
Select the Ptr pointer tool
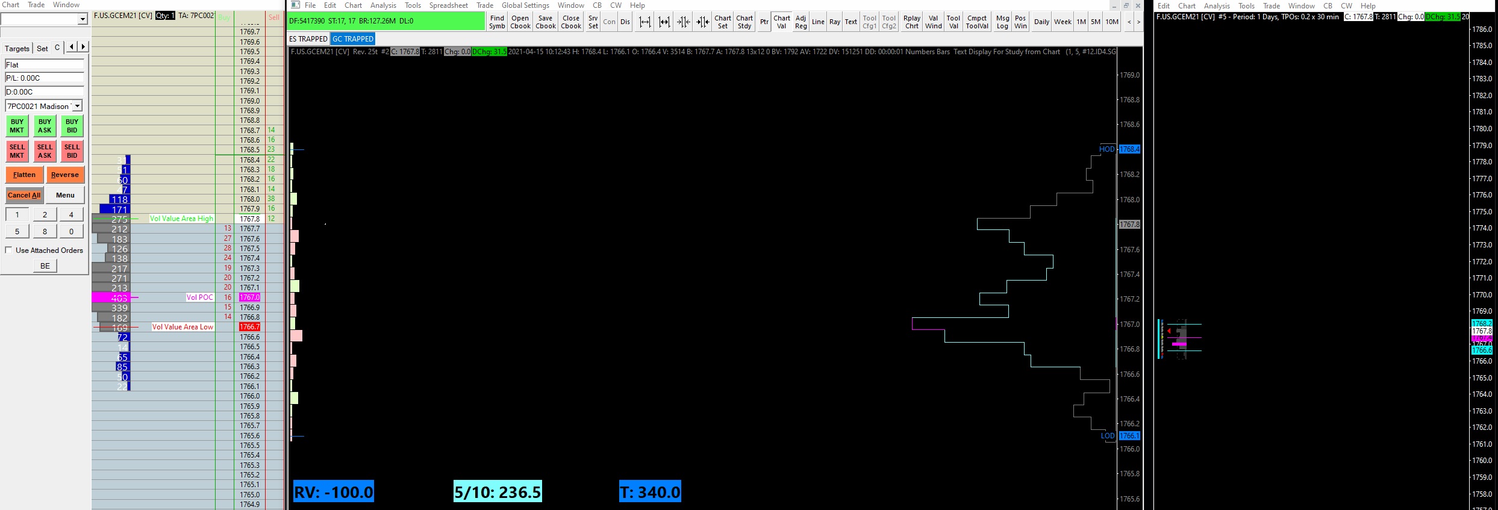coord(764,22)
